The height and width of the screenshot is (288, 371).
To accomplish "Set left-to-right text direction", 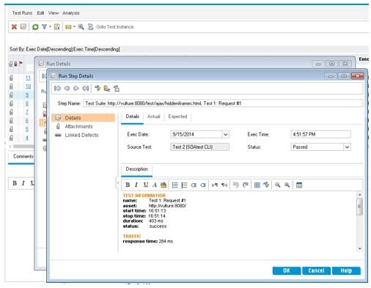I will [215, 185].
